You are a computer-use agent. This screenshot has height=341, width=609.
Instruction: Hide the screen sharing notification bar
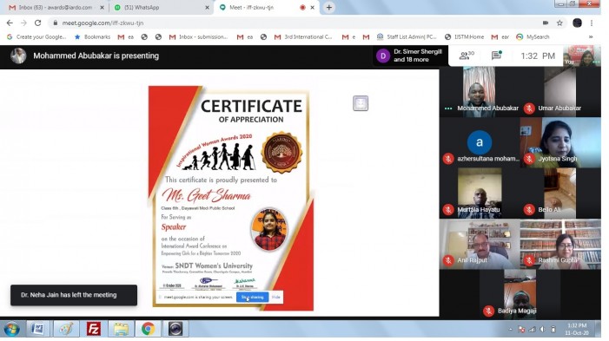click(x=275, y=297)
